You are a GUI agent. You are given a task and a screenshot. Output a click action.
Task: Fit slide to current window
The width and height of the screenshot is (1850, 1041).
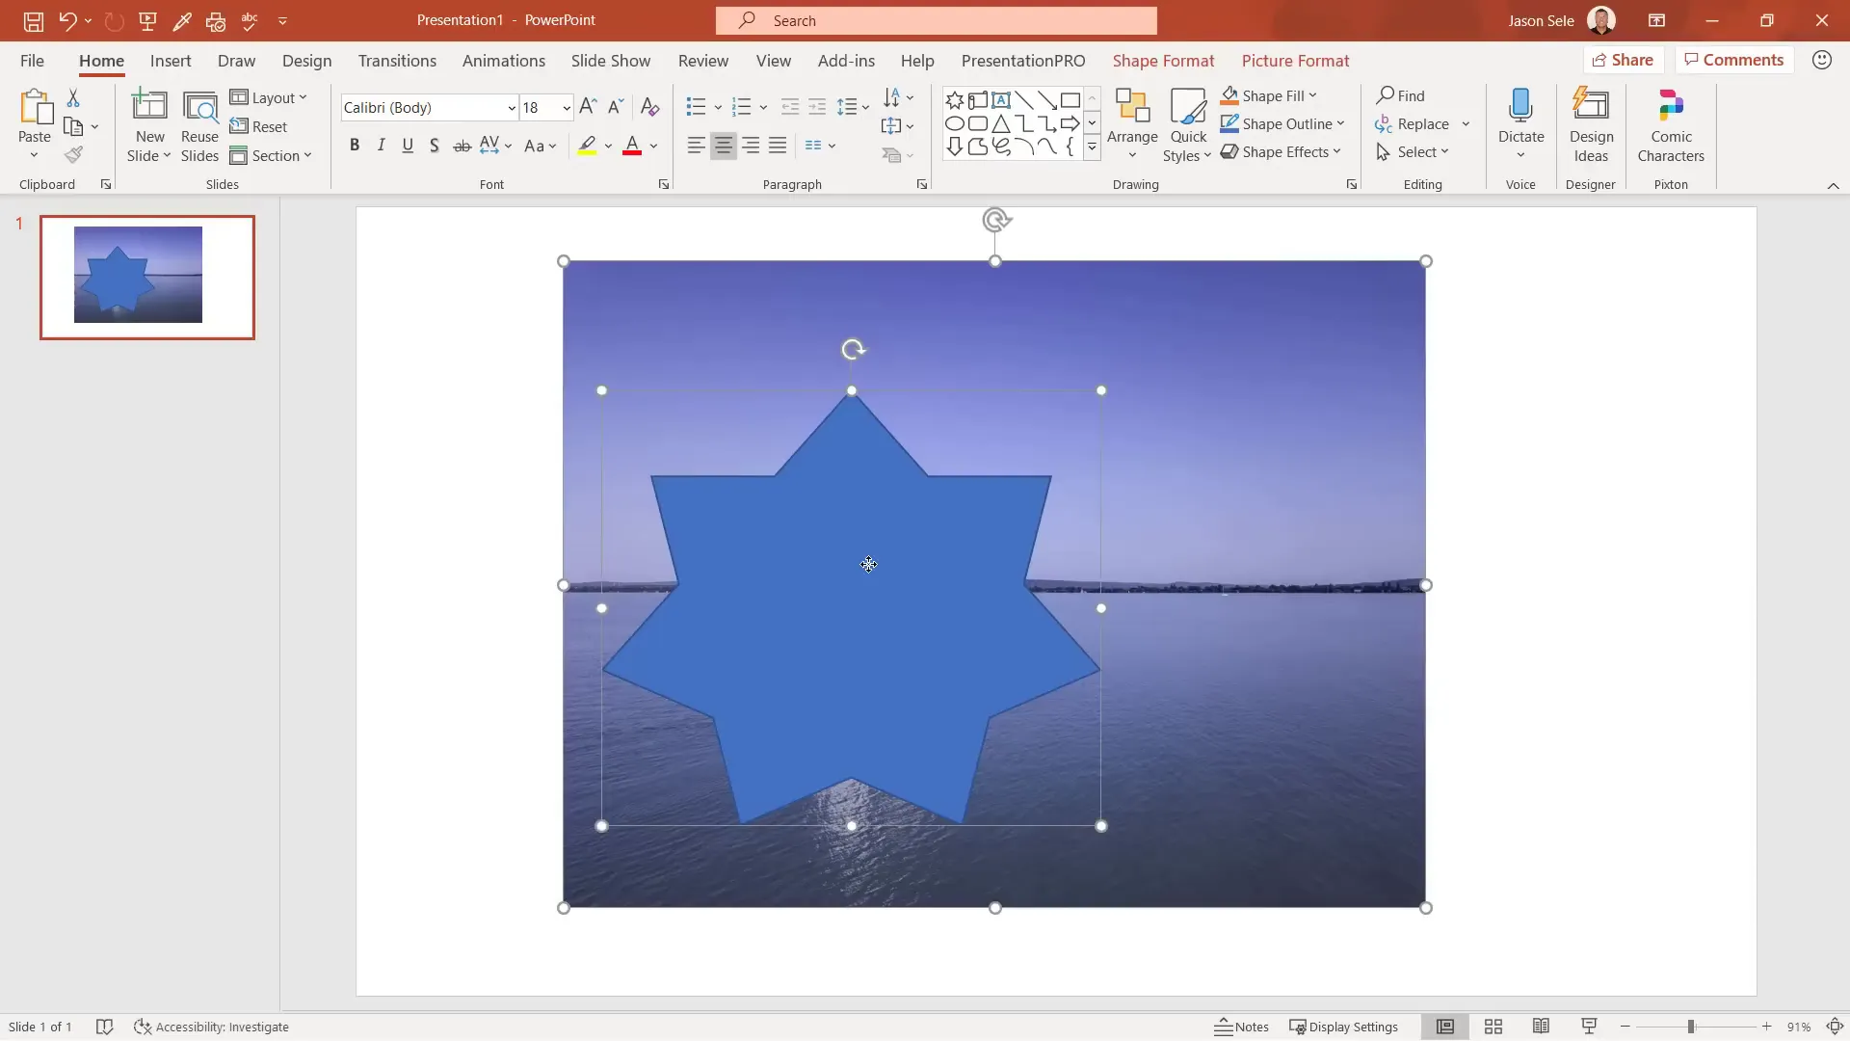click(1835, 1027)
